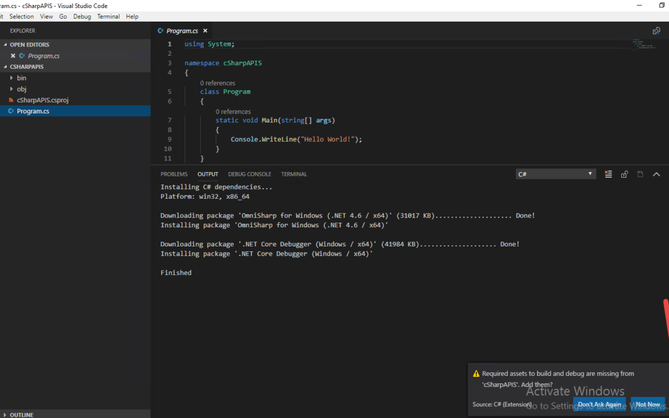Clear the output panel contents
This screenshot has height=418, width=669.
click(x=608, y=174)
